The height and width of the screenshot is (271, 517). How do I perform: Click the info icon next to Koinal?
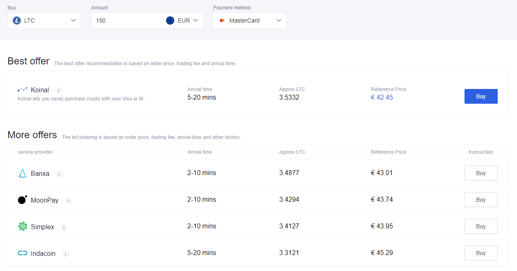[59, 90]
